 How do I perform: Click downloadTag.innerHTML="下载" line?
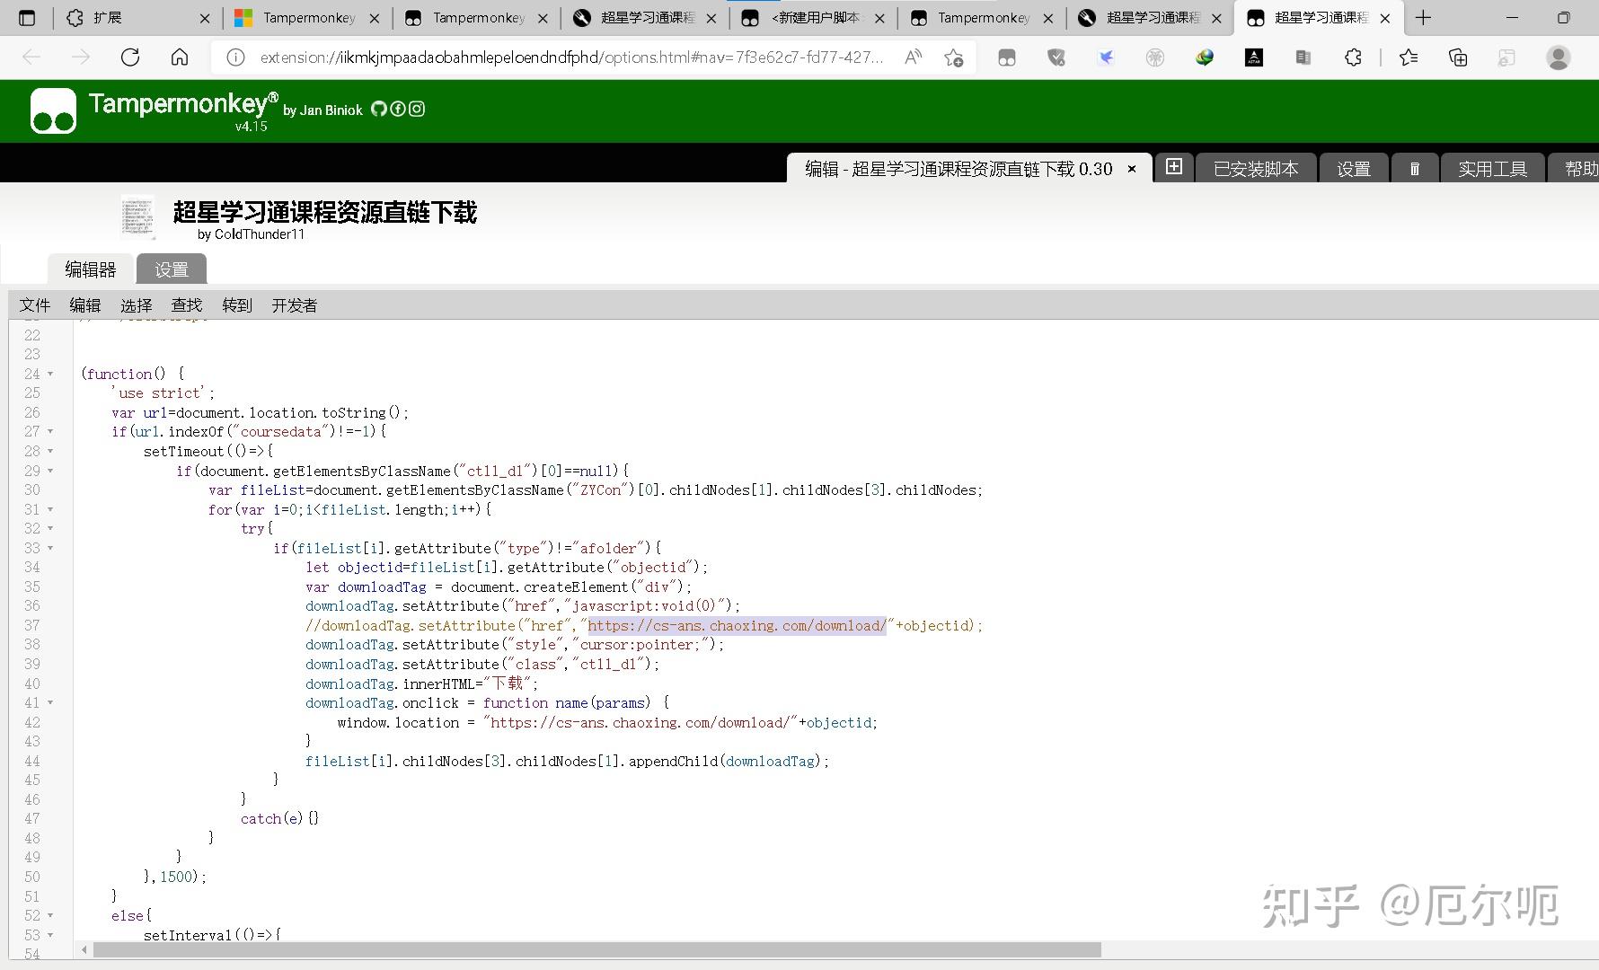click(x=421, y=683)
